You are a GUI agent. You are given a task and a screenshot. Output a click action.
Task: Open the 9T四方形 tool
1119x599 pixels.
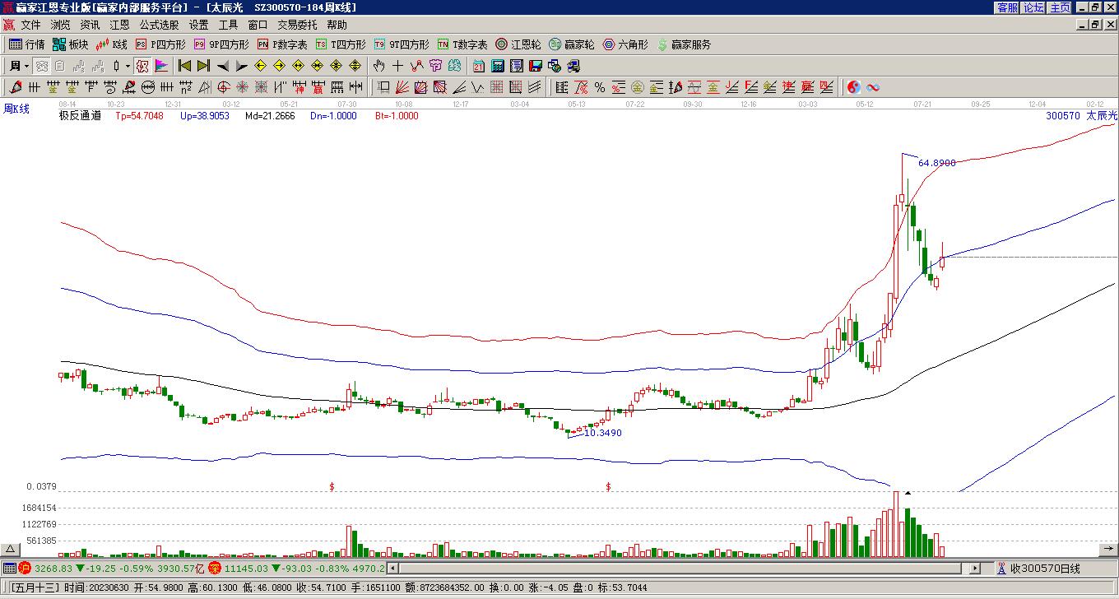(402, 44)
